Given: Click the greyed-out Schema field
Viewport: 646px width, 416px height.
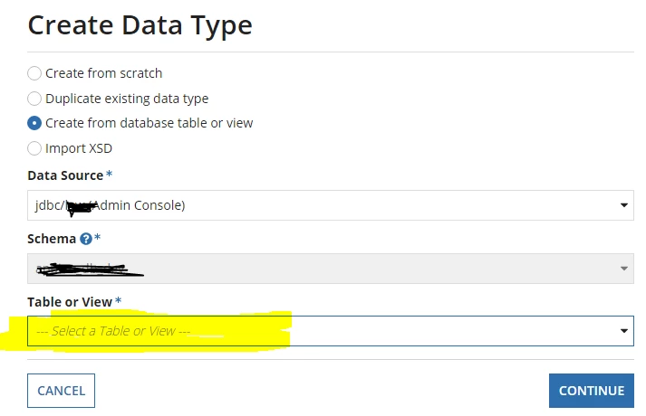Looking at the screenshot, I should pyautogui.click(x=331, y=269).
